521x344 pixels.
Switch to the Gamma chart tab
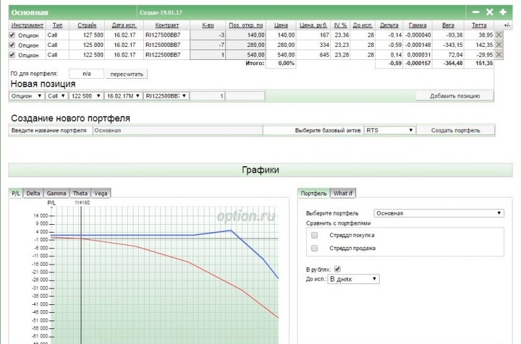57,193
